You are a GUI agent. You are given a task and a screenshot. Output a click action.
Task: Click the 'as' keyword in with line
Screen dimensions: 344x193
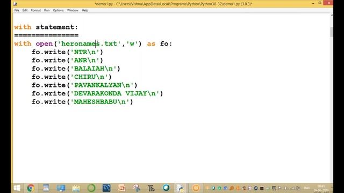[151, 44]
